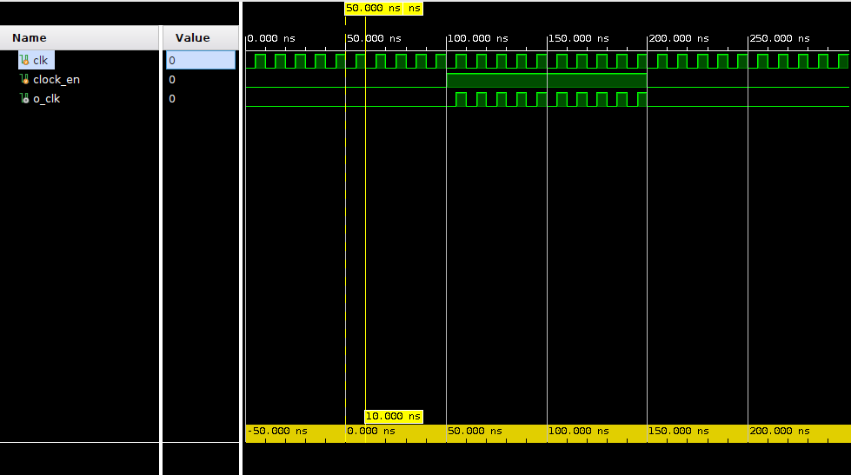Viewport: 851px width, 475px height.
Task: Click the 200.000 ns label on yellow ruler
Action: coord(780,431)
